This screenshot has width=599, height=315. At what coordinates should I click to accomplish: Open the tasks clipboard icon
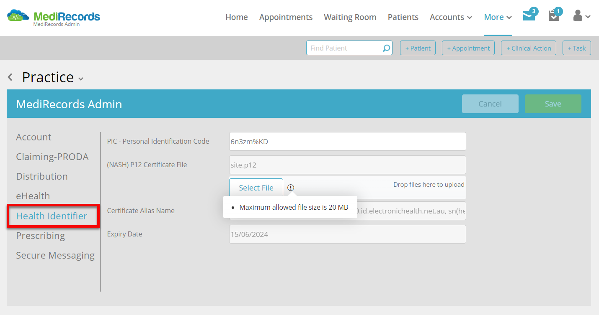point(554,16)
